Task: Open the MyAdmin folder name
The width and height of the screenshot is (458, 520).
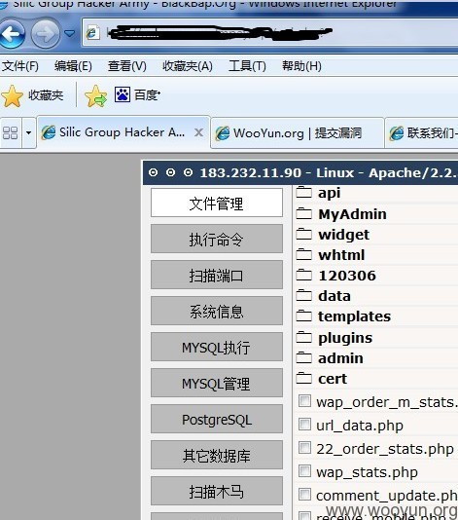Action: coord(352,214)
